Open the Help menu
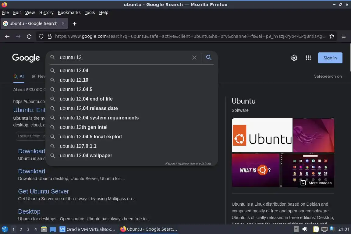Viewport: 351px width, 234px height. (x=104, y=12)
